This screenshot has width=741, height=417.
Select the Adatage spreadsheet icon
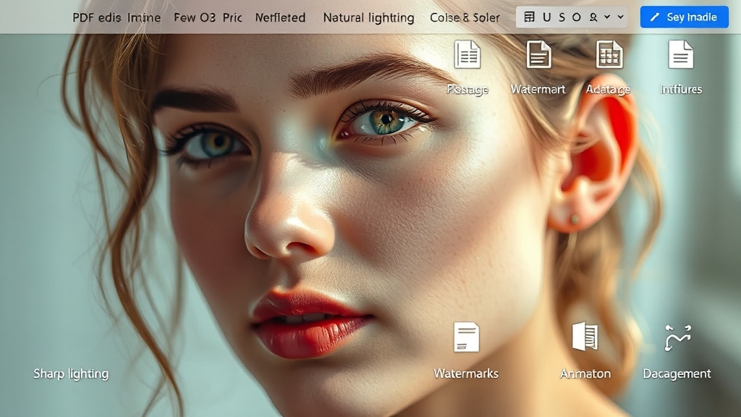pos(609,55)
